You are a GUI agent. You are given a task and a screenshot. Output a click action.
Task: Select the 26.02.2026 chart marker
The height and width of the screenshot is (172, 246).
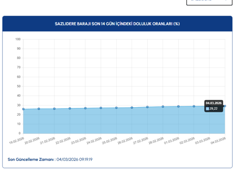pos(132,107)
